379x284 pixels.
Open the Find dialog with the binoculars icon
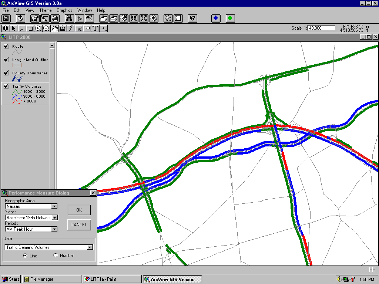tap(69, 18)
